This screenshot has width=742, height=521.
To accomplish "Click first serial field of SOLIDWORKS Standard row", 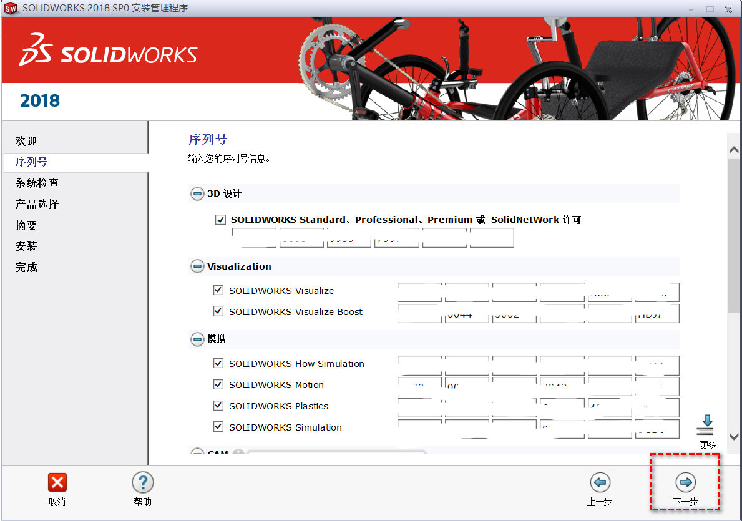I will click(254, 238).
